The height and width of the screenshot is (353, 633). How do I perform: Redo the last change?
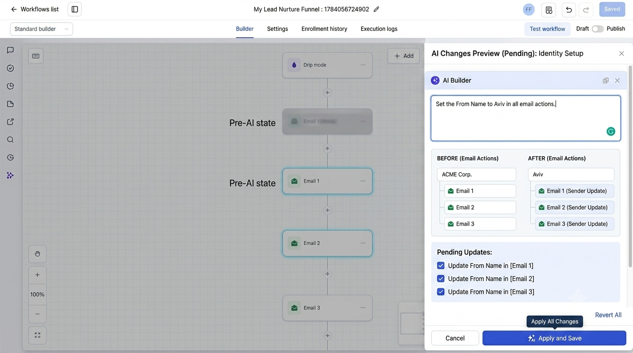586,10
